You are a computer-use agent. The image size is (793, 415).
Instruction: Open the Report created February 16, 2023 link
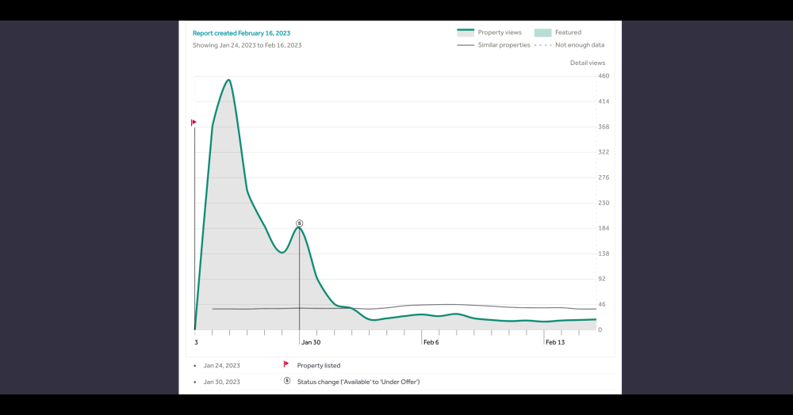241,33
